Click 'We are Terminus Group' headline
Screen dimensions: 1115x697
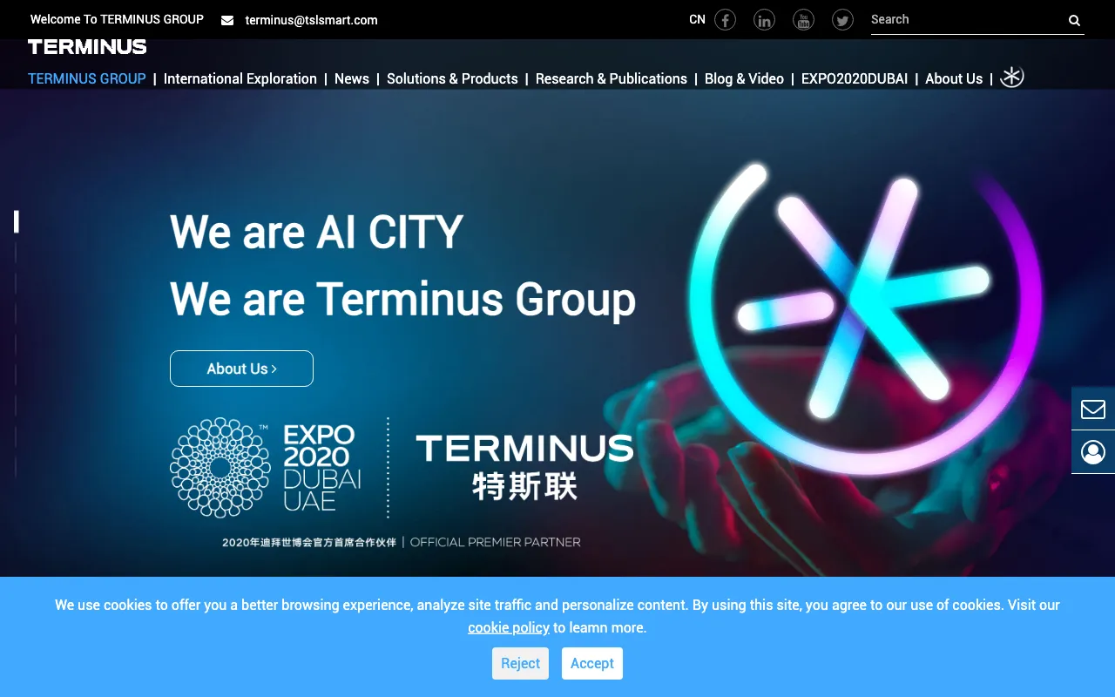coord(402,299)
